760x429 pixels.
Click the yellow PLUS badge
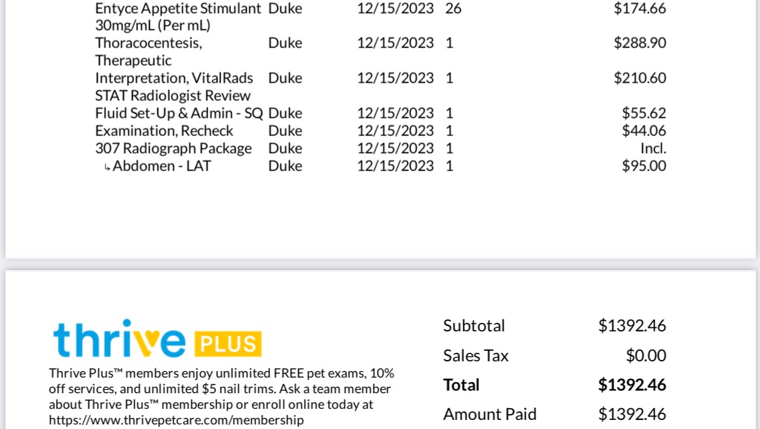coord(228,344)
